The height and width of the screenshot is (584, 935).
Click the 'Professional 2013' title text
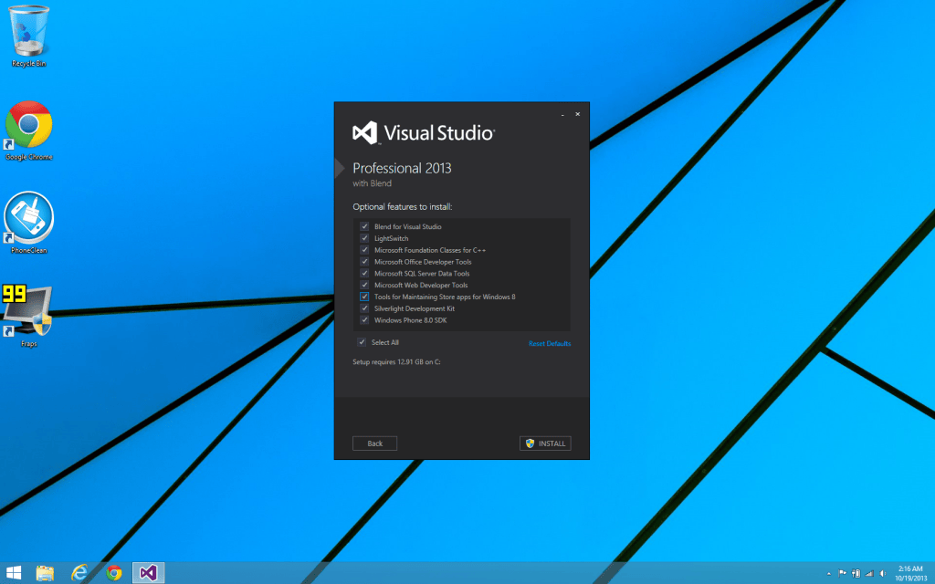[x=402, y=168]
